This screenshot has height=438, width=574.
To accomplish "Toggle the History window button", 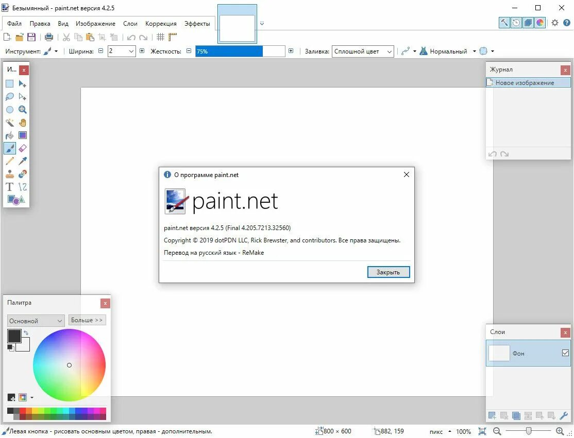I will (x=516, y=23).
